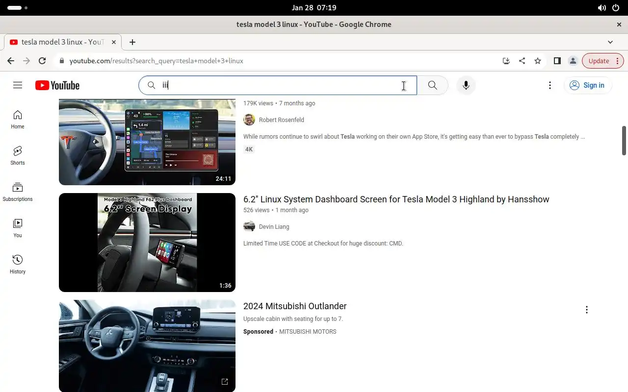Go back with browser back arrow

[x=11, y=61]
